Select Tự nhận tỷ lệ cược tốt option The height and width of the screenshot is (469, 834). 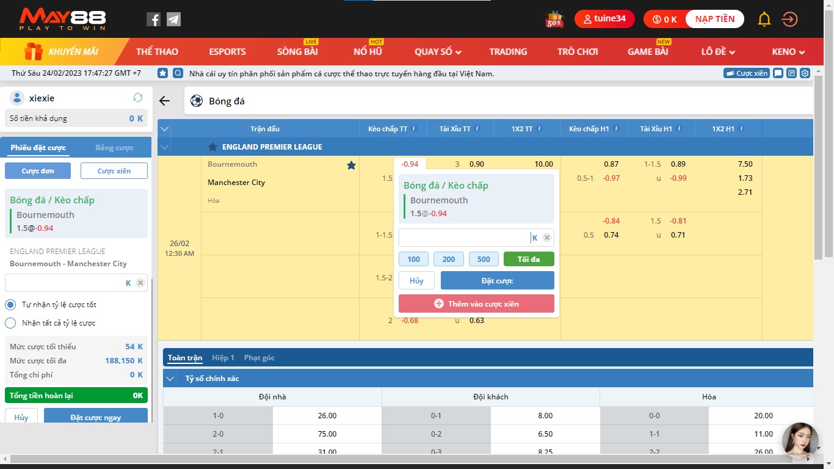pyautogui.click(x=10, y=305)
